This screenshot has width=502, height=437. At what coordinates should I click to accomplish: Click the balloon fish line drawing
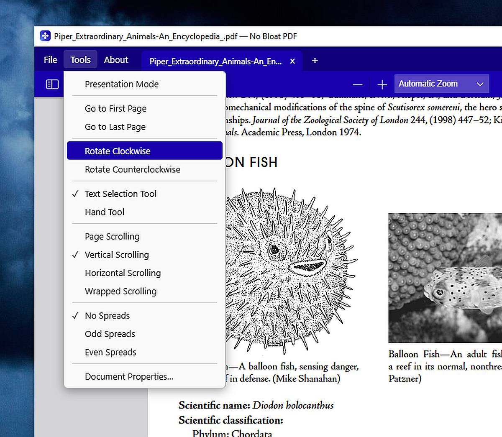[x=291, y=271]
